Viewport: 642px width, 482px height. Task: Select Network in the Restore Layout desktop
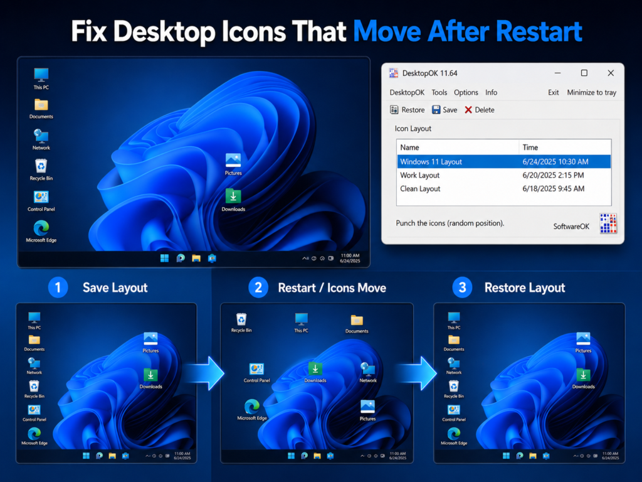[454, 366]
